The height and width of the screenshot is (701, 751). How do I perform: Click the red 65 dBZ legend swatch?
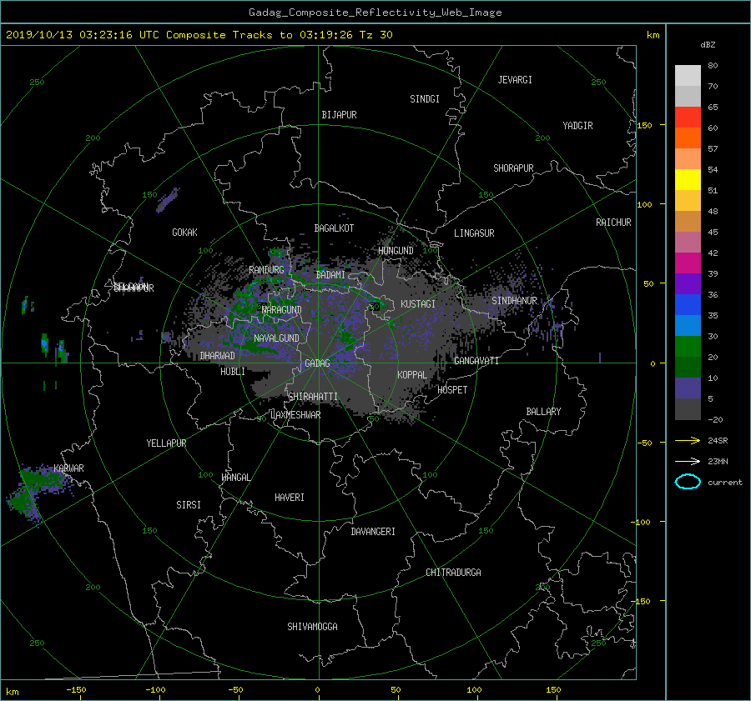click(688, 117)
